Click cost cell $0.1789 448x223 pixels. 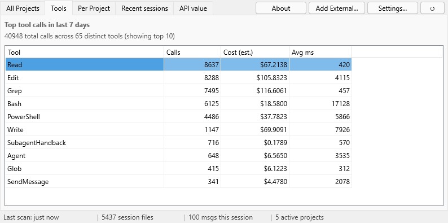275,142
